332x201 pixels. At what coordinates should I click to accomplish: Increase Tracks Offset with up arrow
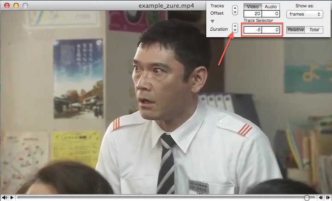[x=235, y=8]
